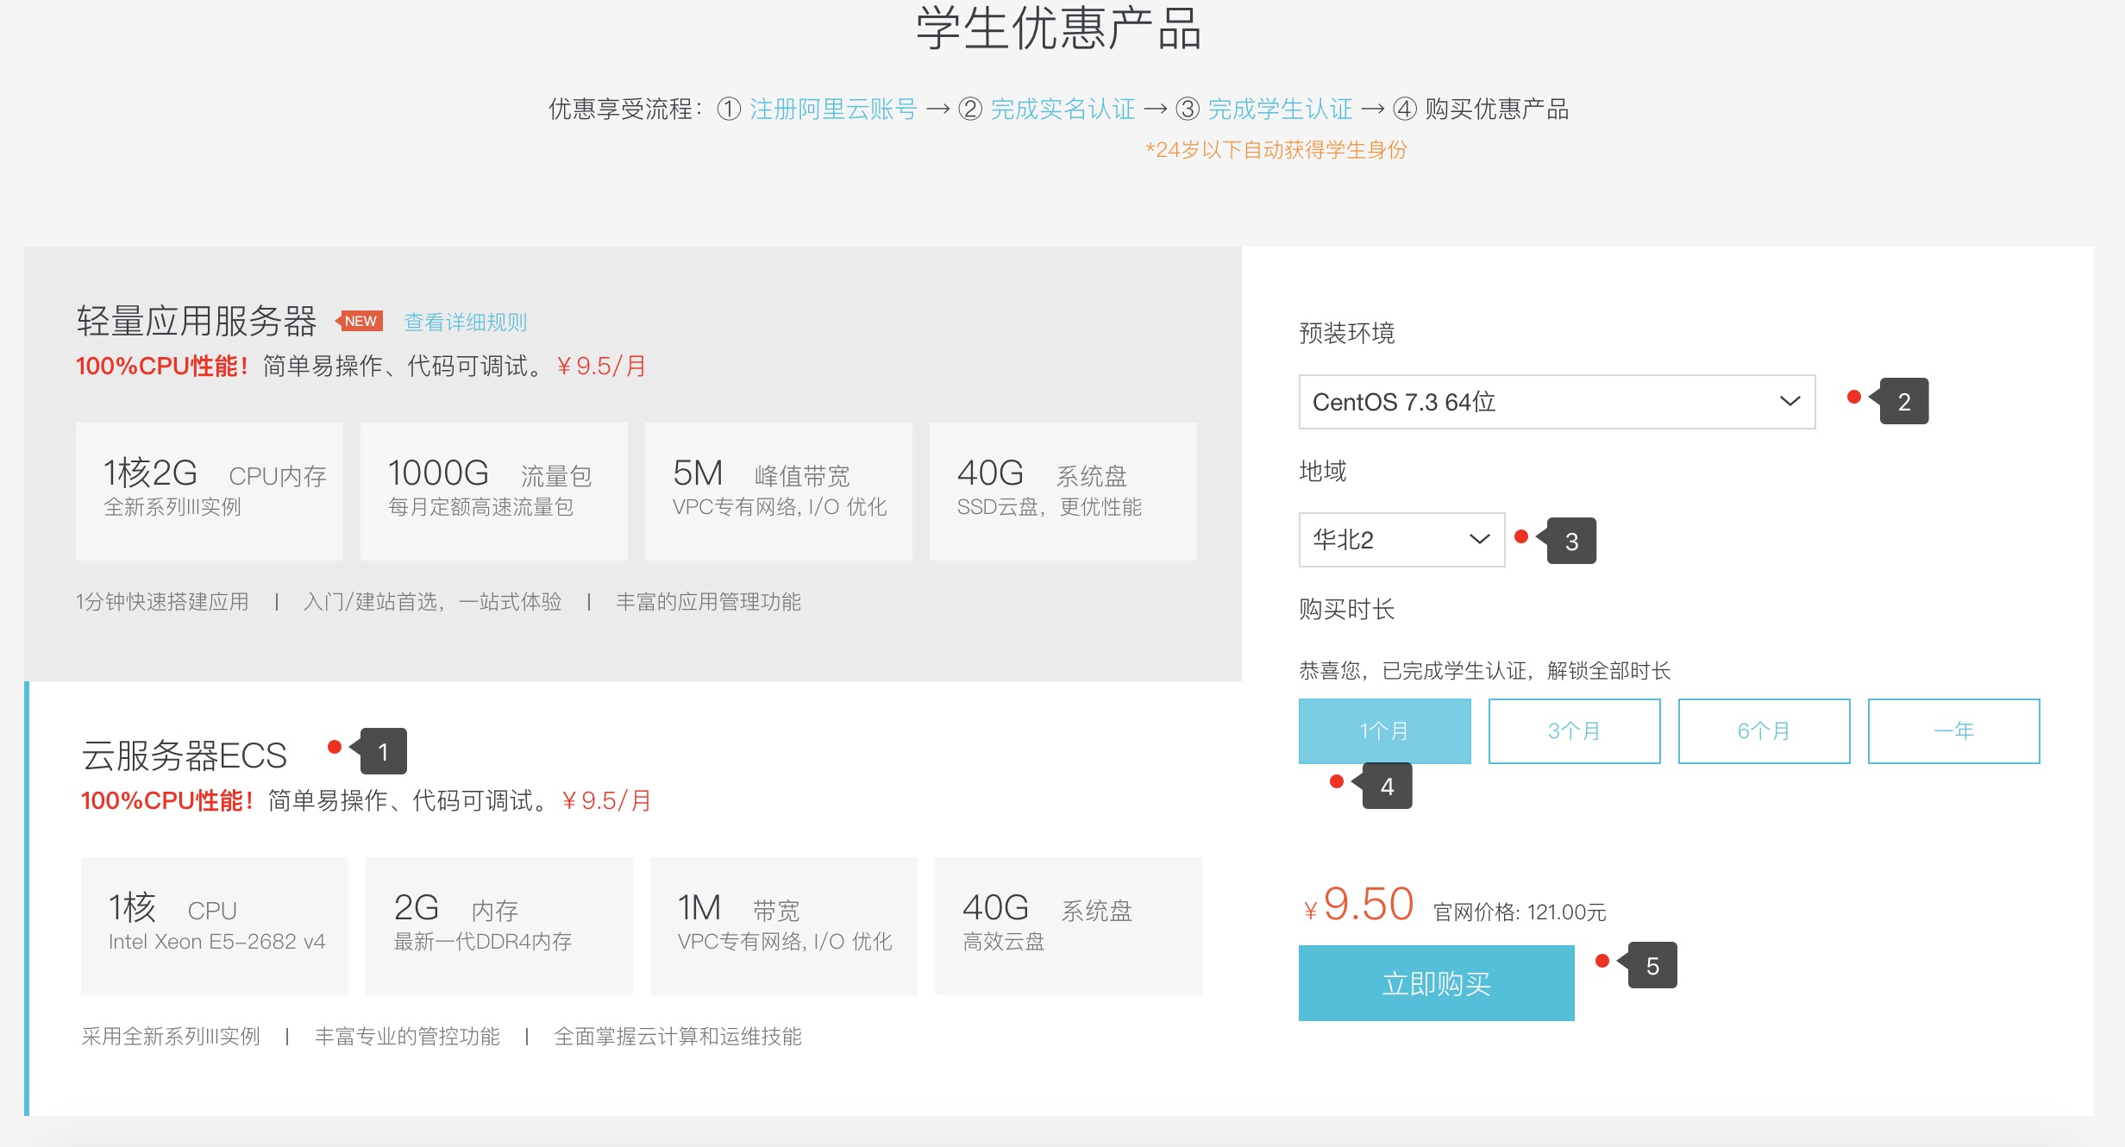The height and width of the screenshot is (1147, 2125).
Task: Click the 5M 峰值带宽 spec card
Action: point(779,492)
